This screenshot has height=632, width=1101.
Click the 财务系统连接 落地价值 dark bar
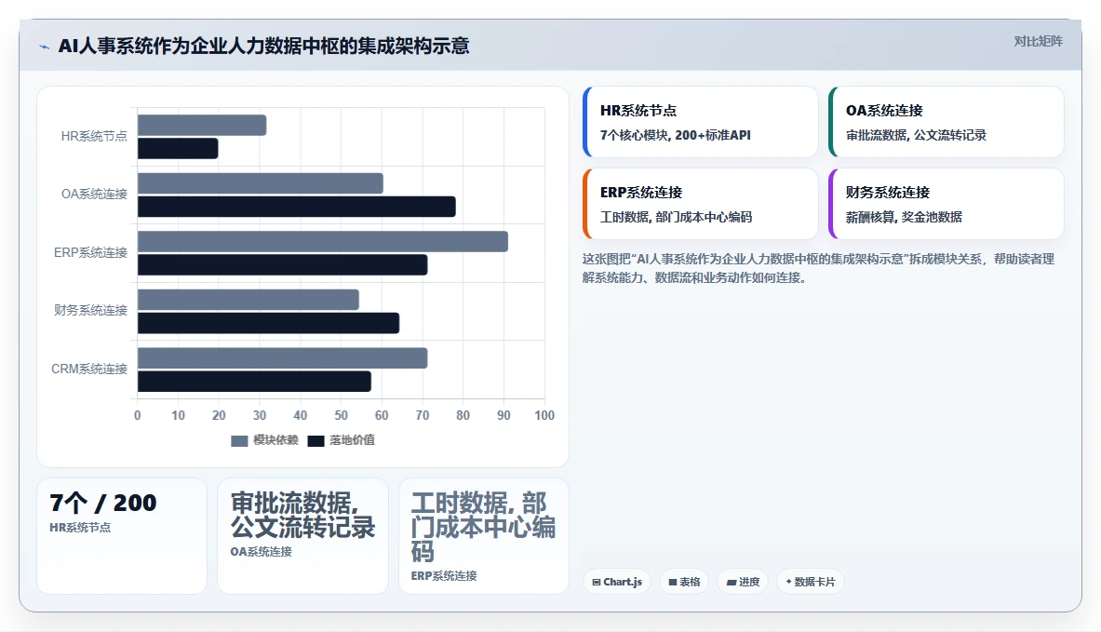268,323
